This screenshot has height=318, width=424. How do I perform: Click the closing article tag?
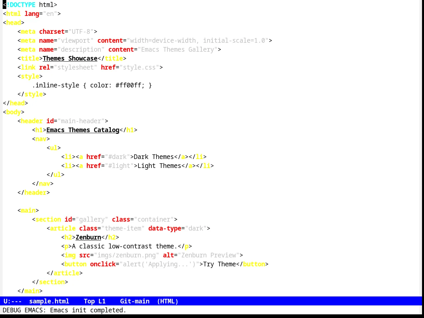click(x=65, y=273)
